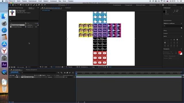The width and height of the screenshot is (184, 103).
Task: Create a new composition from Project panel
Action: click(x=14, y=67)
